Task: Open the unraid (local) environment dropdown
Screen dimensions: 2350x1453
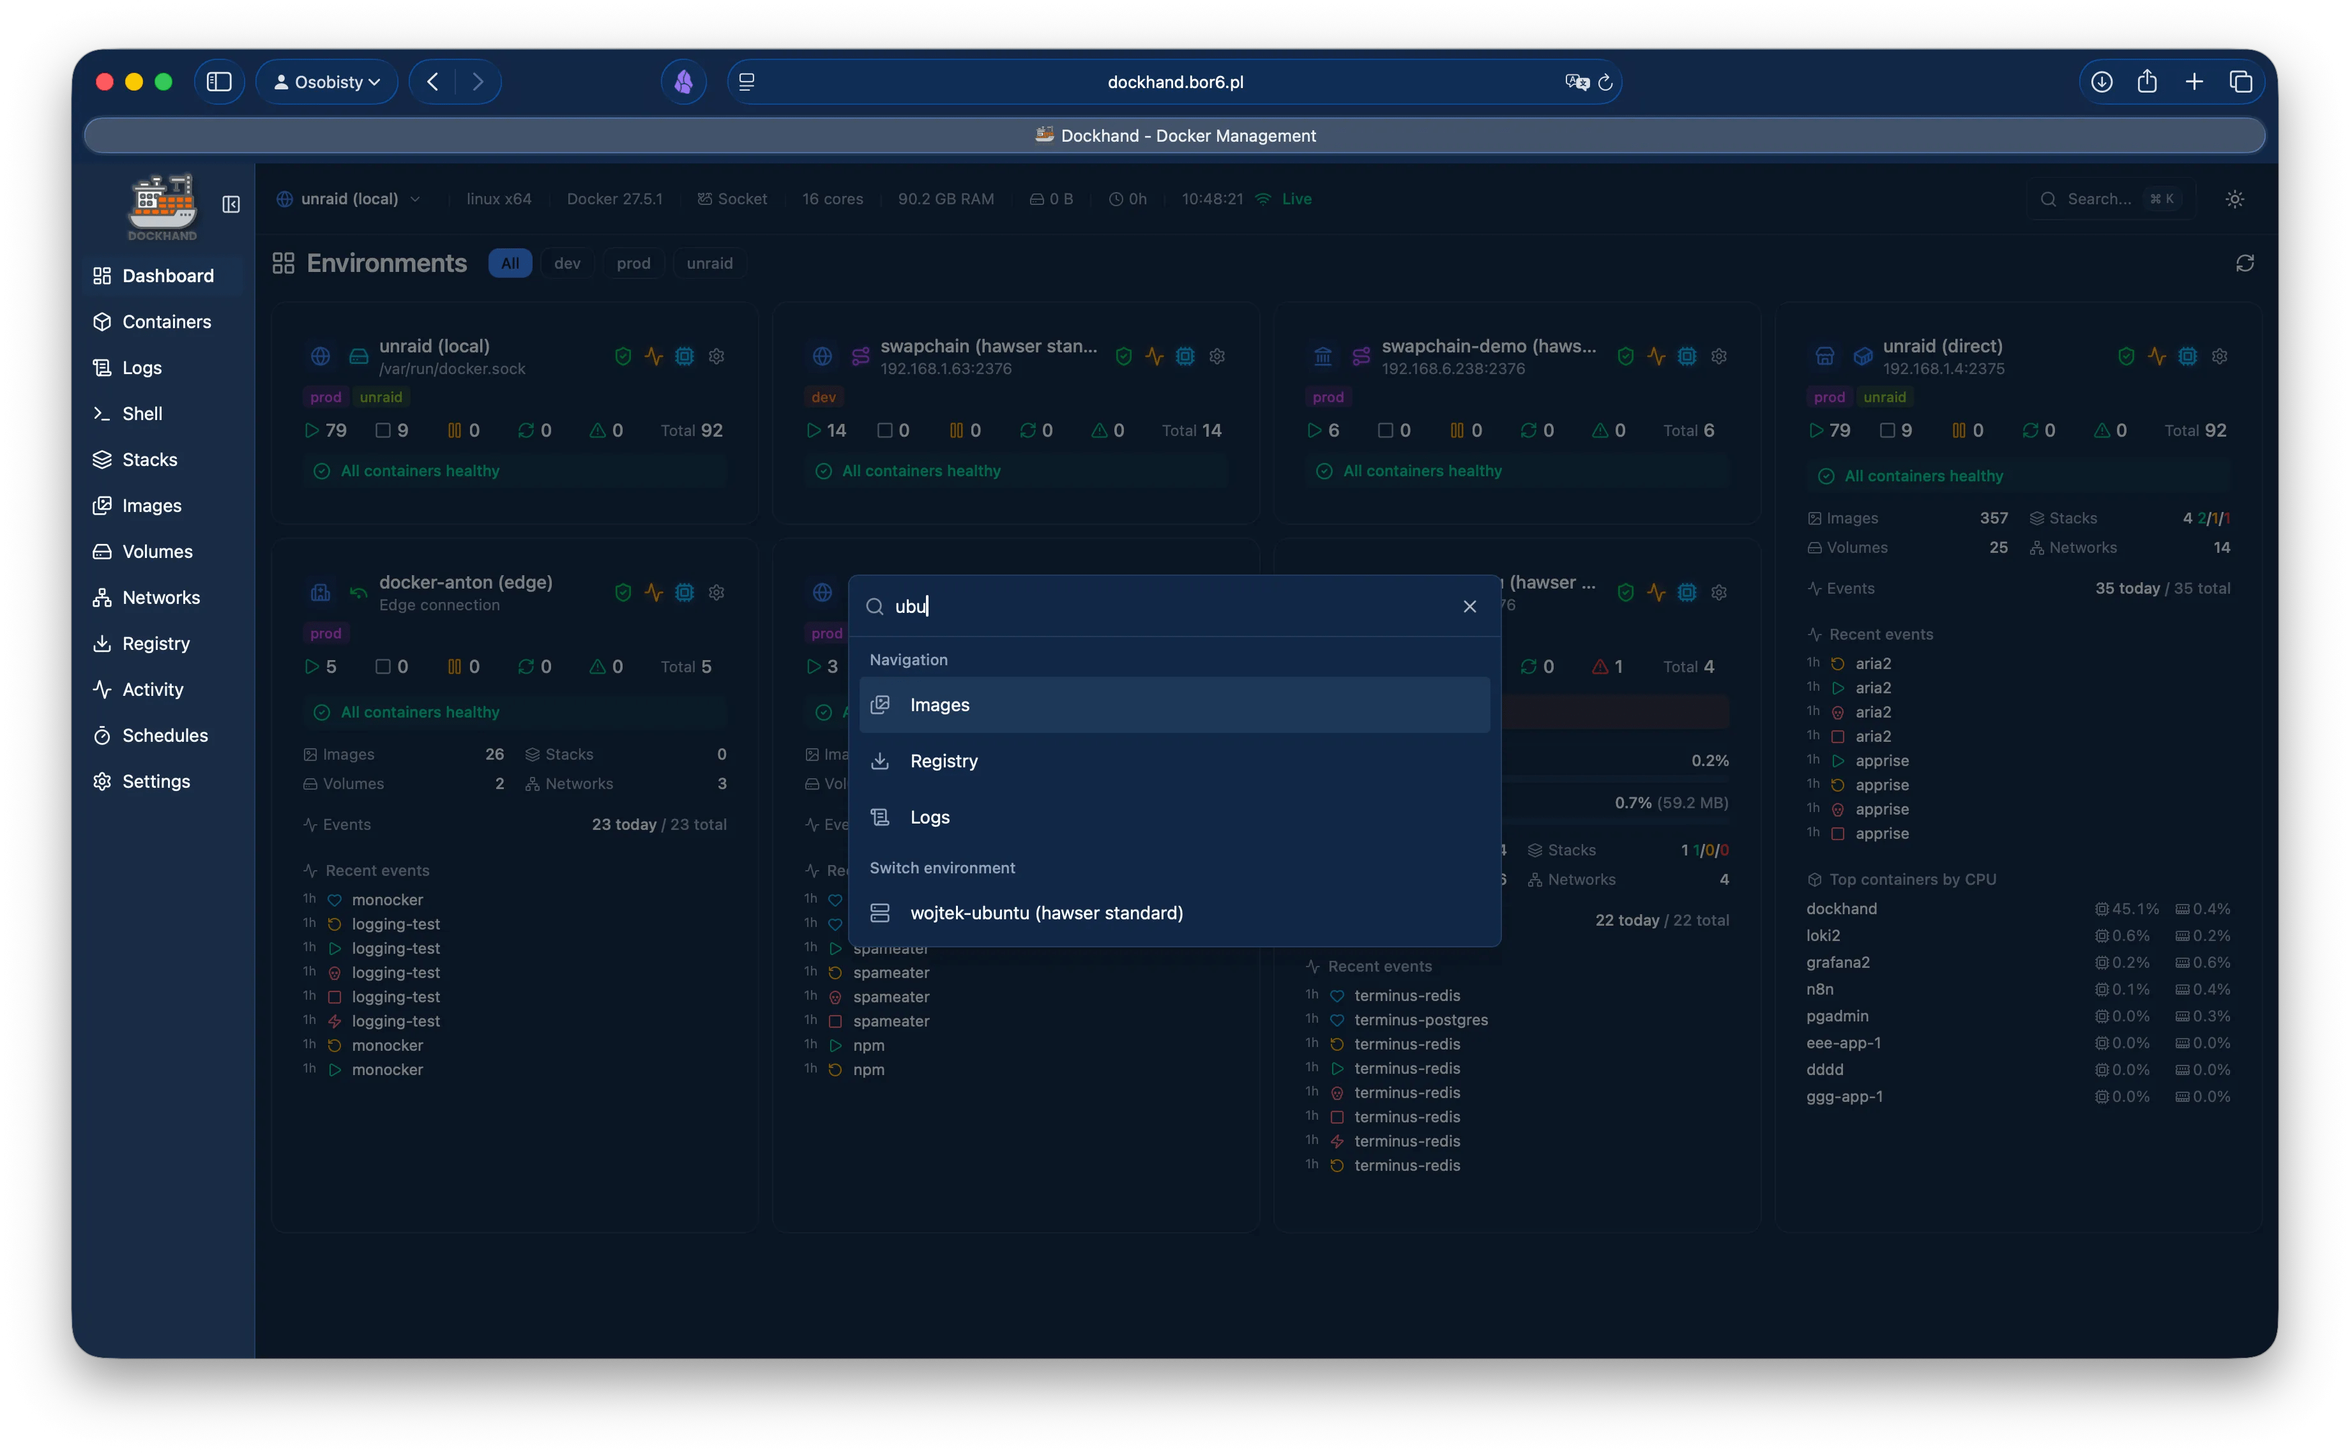Action: tap(349, 199)
